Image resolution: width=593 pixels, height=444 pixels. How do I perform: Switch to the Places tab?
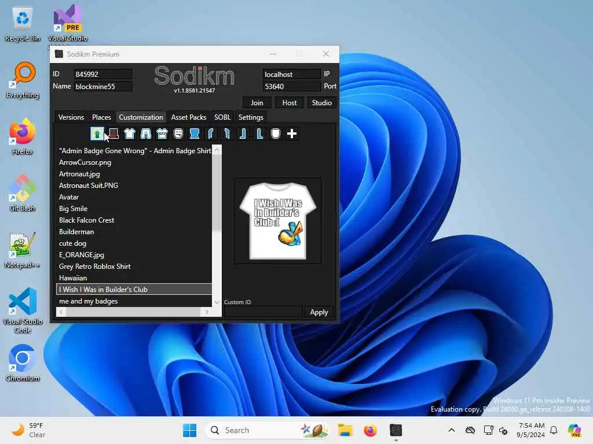point(101,117)
